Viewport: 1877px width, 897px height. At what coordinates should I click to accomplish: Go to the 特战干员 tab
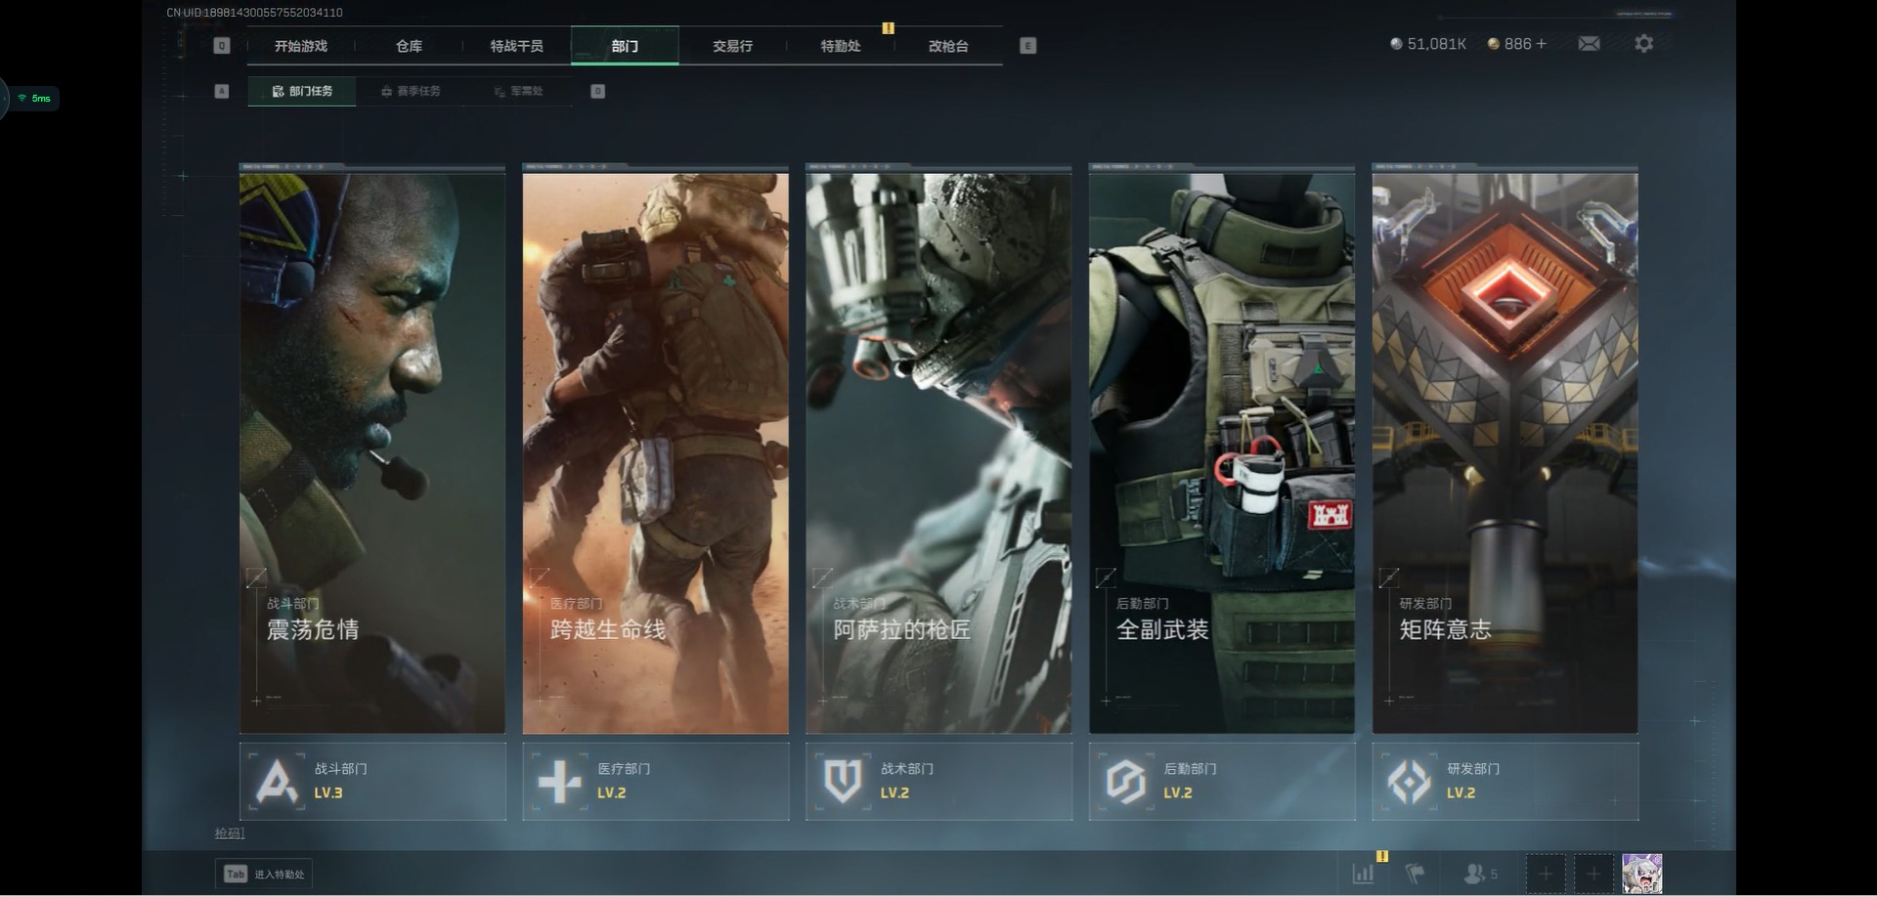pyautogui.click(x=516, y=46)
